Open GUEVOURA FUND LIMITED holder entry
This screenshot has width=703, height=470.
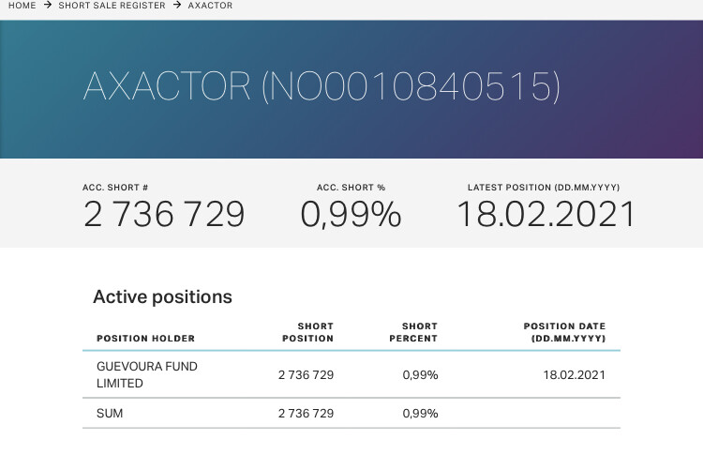(147, 375)
